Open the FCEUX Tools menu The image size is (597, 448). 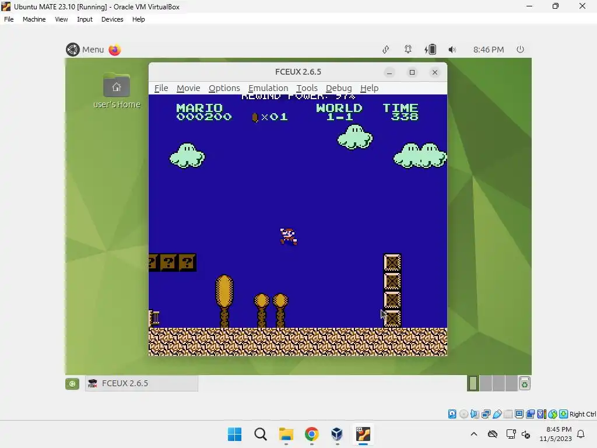point(307,88)
